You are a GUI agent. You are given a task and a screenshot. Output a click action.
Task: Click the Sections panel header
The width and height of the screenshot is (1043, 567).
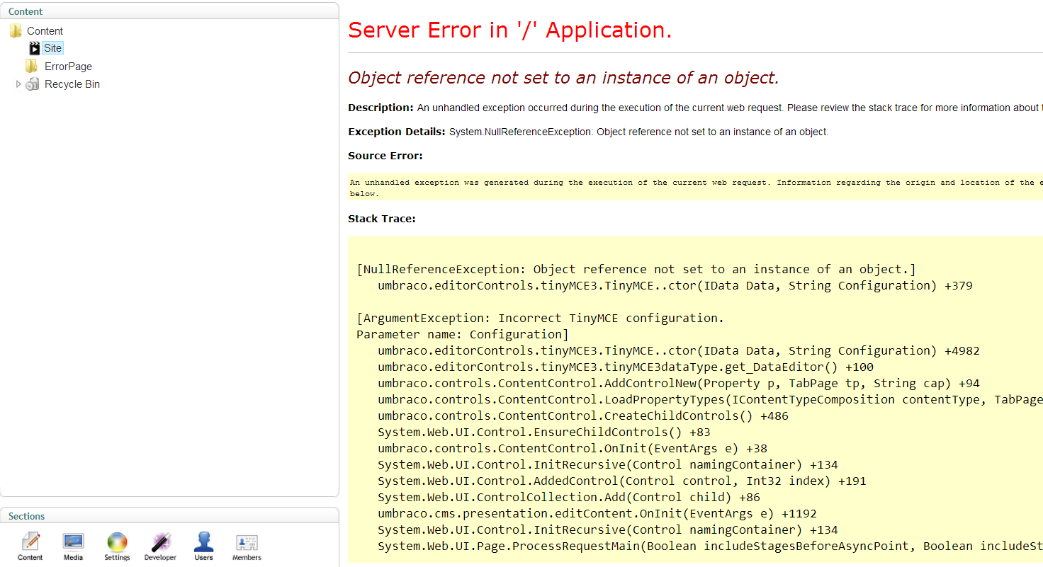click(x=169, y=516)
